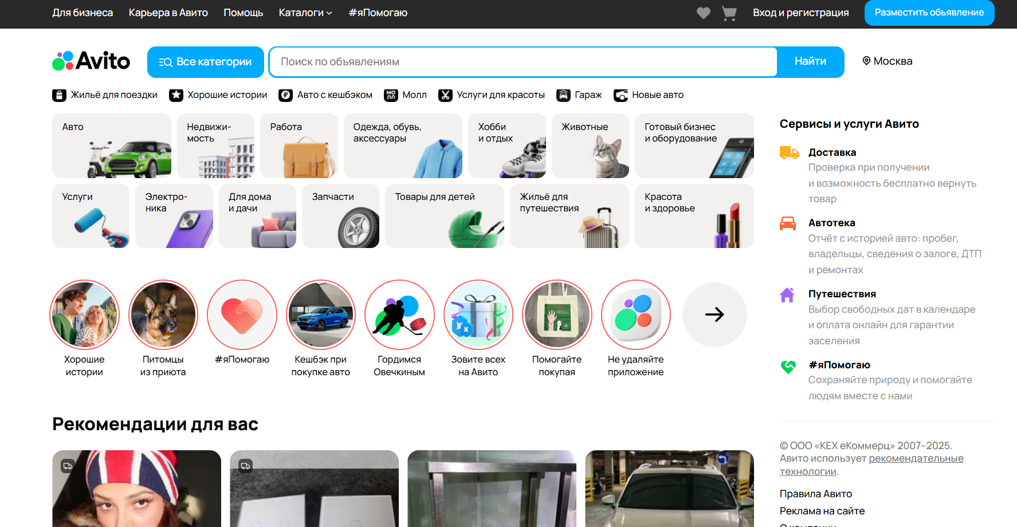This screenshot has height=527, width=1017.
Task: Open favorites via the heart icon
Action: click(703, 13)
